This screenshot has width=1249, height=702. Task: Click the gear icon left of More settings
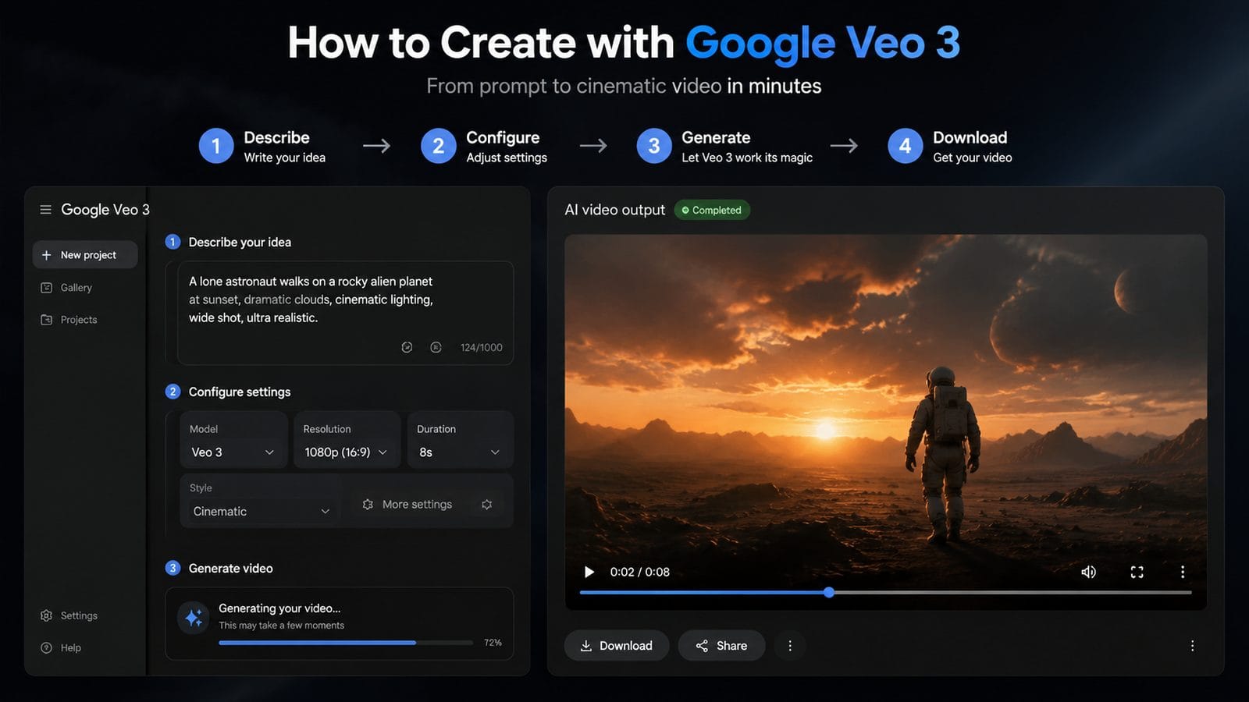pyautogui.click(x=368, y=505)
